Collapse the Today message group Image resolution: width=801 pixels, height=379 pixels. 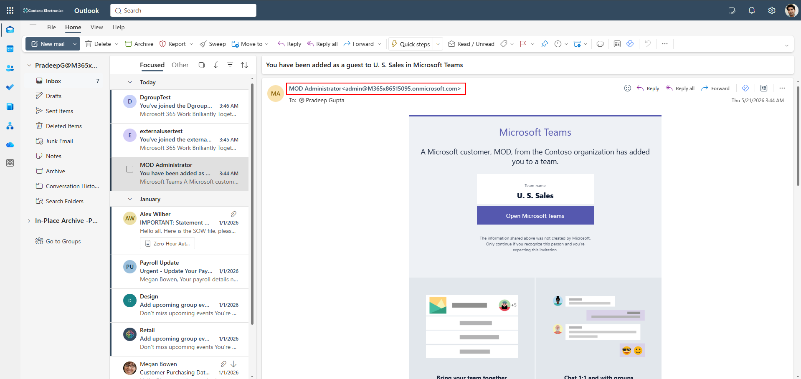[x=130, y=82]
